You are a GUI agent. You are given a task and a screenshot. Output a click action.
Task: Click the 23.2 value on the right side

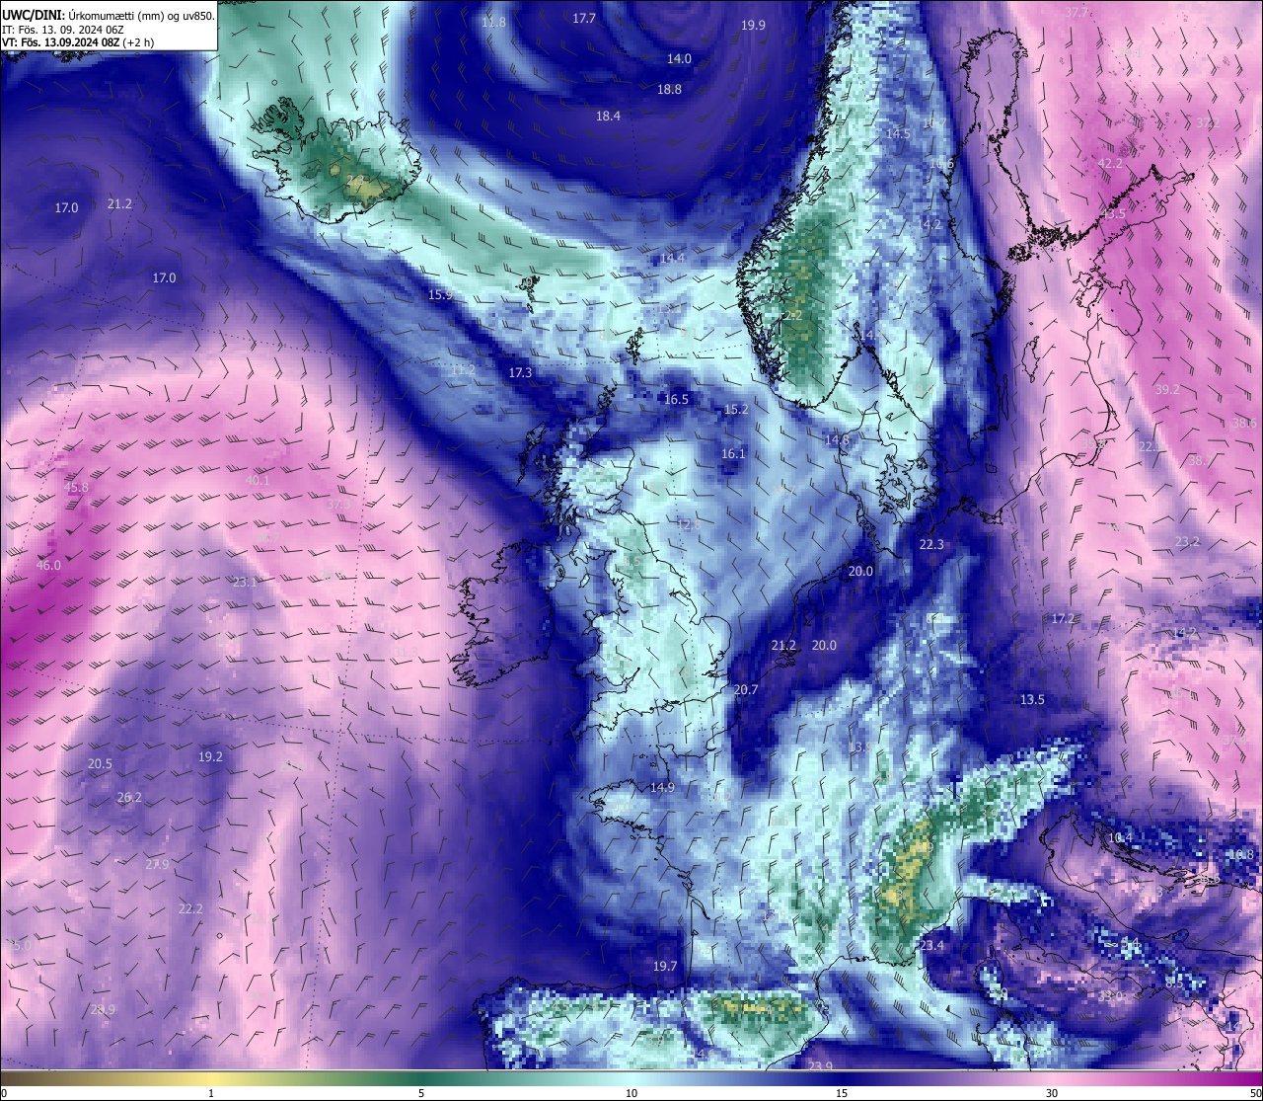[x=1187, y=542]
